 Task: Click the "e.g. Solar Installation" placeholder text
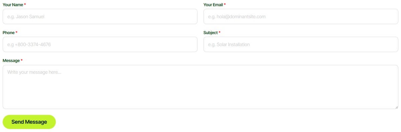[229, 45]
